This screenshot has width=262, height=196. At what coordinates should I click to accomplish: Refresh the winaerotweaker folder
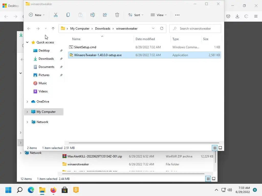click(162, 29)
